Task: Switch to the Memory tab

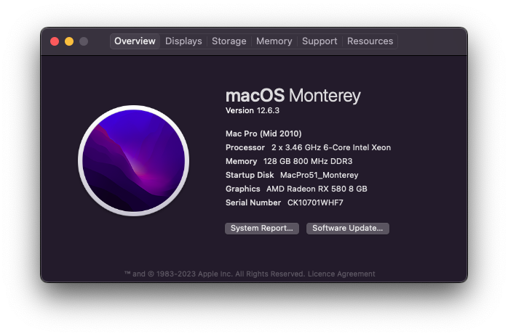Action: click(x=274, y=41)
